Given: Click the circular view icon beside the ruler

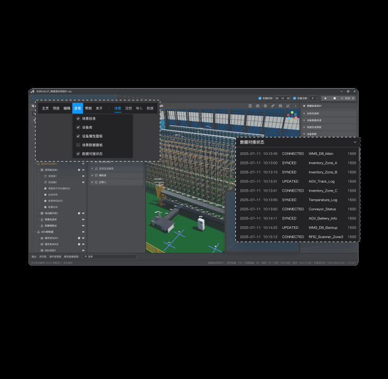Looking at the screenshot, I should click(x=265, y=106).
